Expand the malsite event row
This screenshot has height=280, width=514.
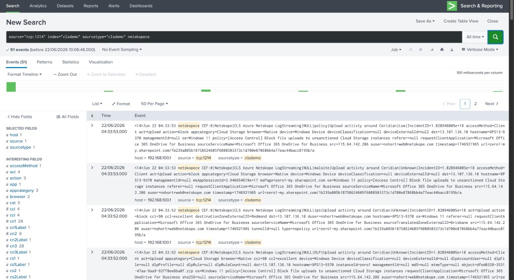point(92,167)
